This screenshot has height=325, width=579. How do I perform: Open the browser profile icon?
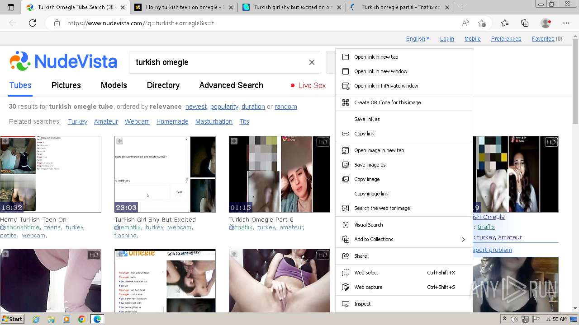click(546, 23)
